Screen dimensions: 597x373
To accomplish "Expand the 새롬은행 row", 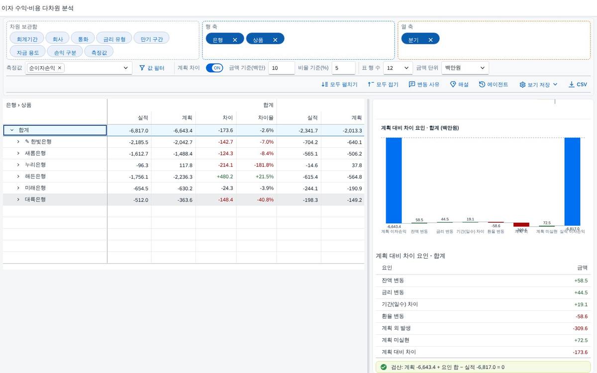I will tap(18, 153).
